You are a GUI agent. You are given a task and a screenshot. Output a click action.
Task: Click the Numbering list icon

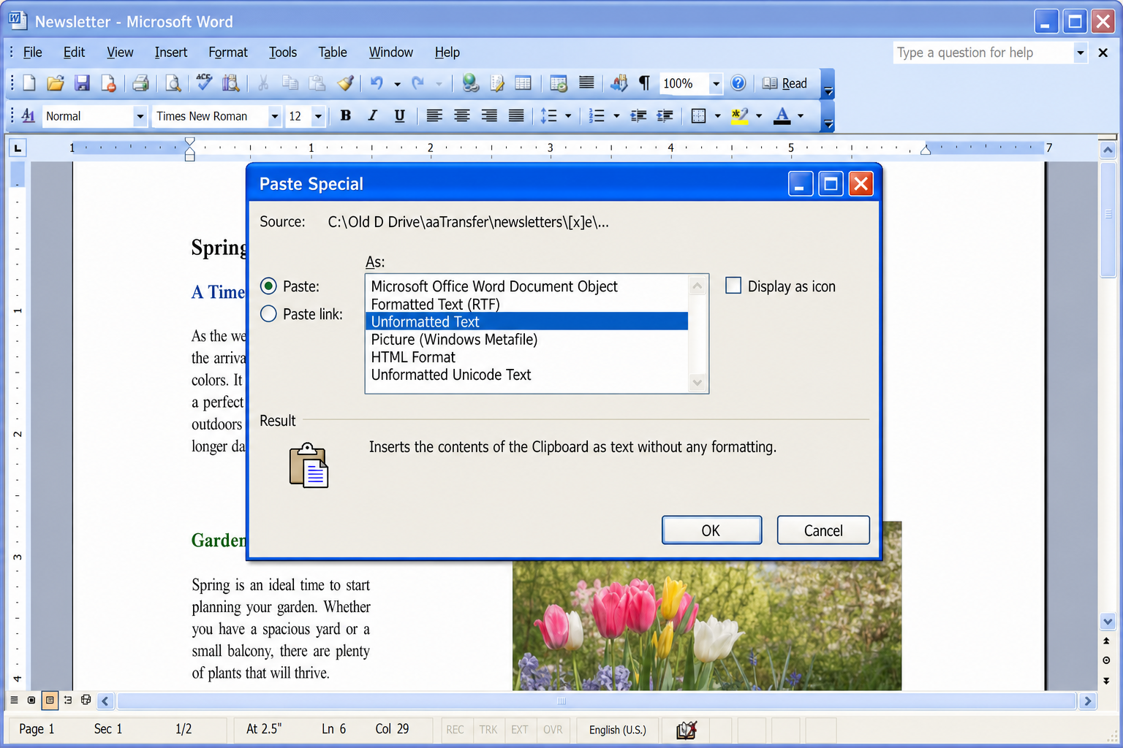[597, 115]
